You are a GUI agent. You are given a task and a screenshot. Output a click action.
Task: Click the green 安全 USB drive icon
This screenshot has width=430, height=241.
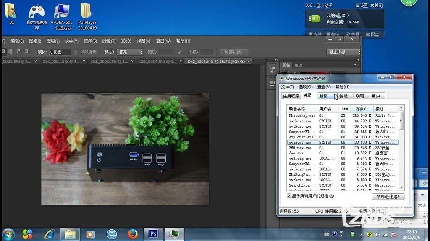tap(314, 18)
